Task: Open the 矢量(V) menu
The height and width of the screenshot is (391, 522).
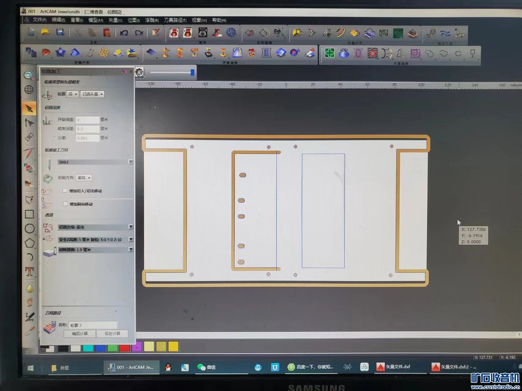Action: tap(115, 20)
